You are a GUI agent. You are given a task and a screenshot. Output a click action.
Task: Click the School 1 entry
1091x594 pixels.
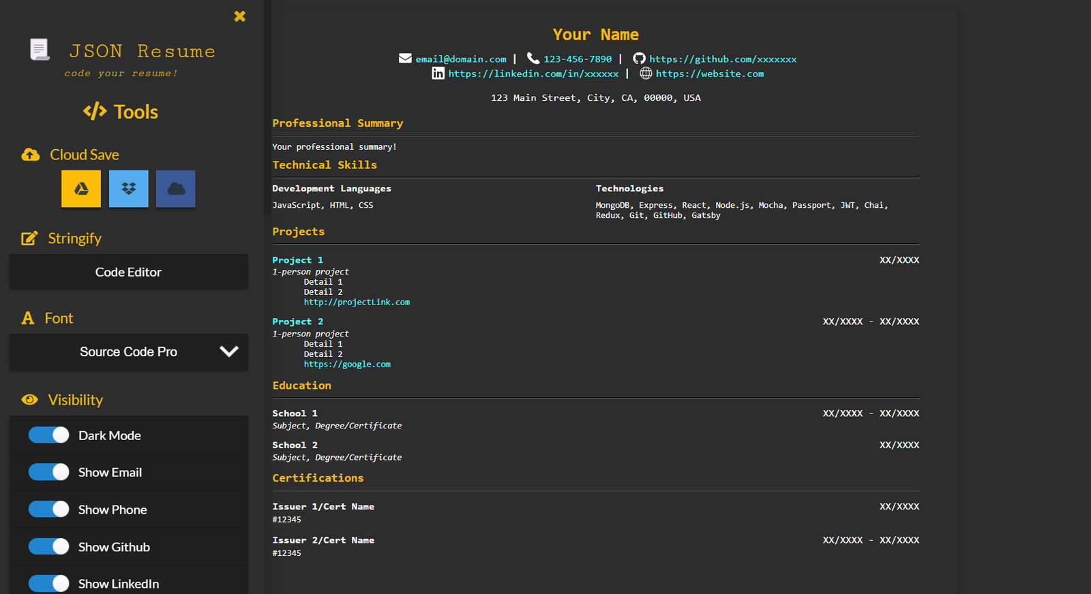click(x=295, y=413)
